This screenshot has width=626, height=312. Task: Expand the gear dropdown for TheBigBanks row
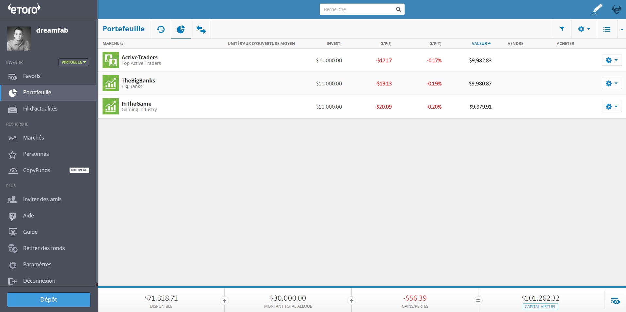click(612, 83)
